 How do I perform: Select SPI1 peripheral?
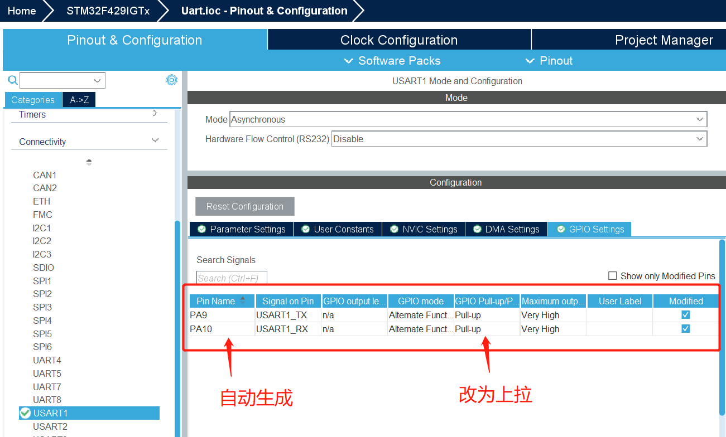[42, 281]
